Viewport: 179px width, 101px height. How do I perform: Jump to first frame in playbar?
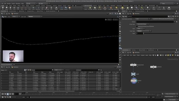3,94
